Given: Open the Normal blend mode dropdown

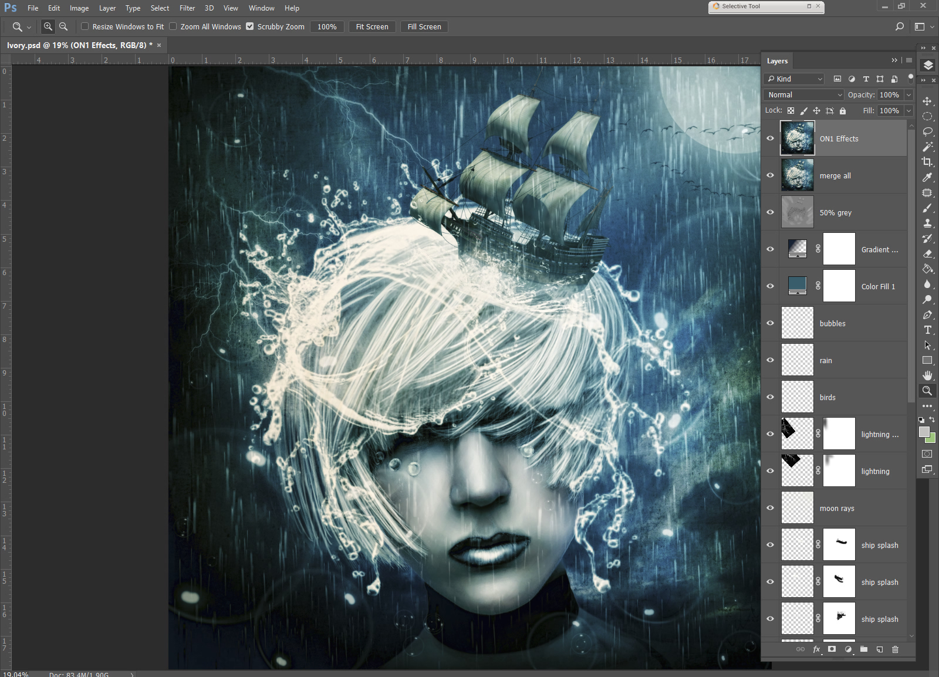Looking at the screenshot, I should (x=804, y=94).
